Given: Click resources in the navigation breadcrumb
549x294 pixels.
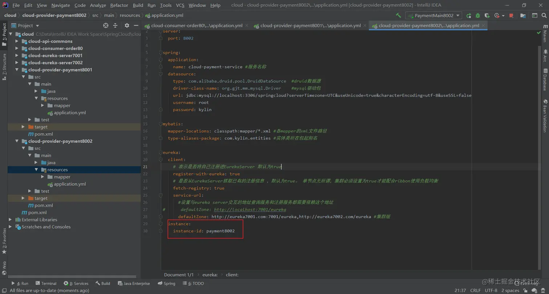Looking at the screenshot, I should click(x=130, y=15).
